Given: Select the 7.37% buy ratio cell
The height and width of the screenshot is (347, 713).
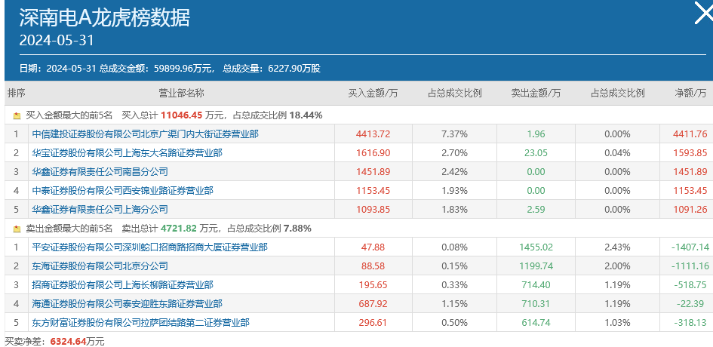Looking at the screenshot, I should click(x=454, y=134).
